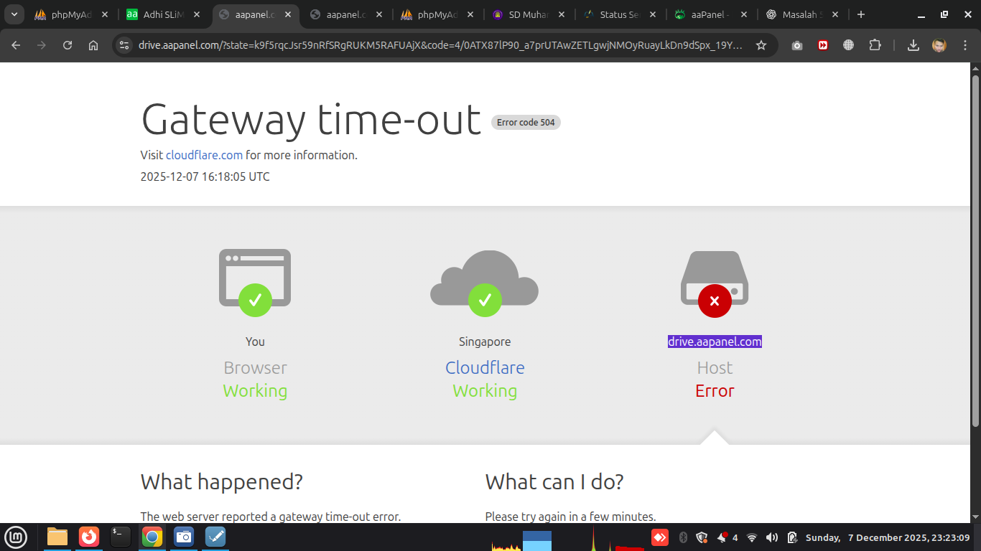Switch to the Status Server tab
Screen dimensions: 981x551
pyautogui.click(x=620, y=14)
